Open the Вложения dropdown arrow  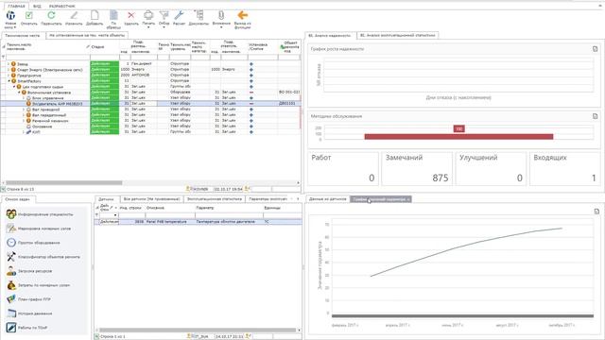click(x=221, y=27)
